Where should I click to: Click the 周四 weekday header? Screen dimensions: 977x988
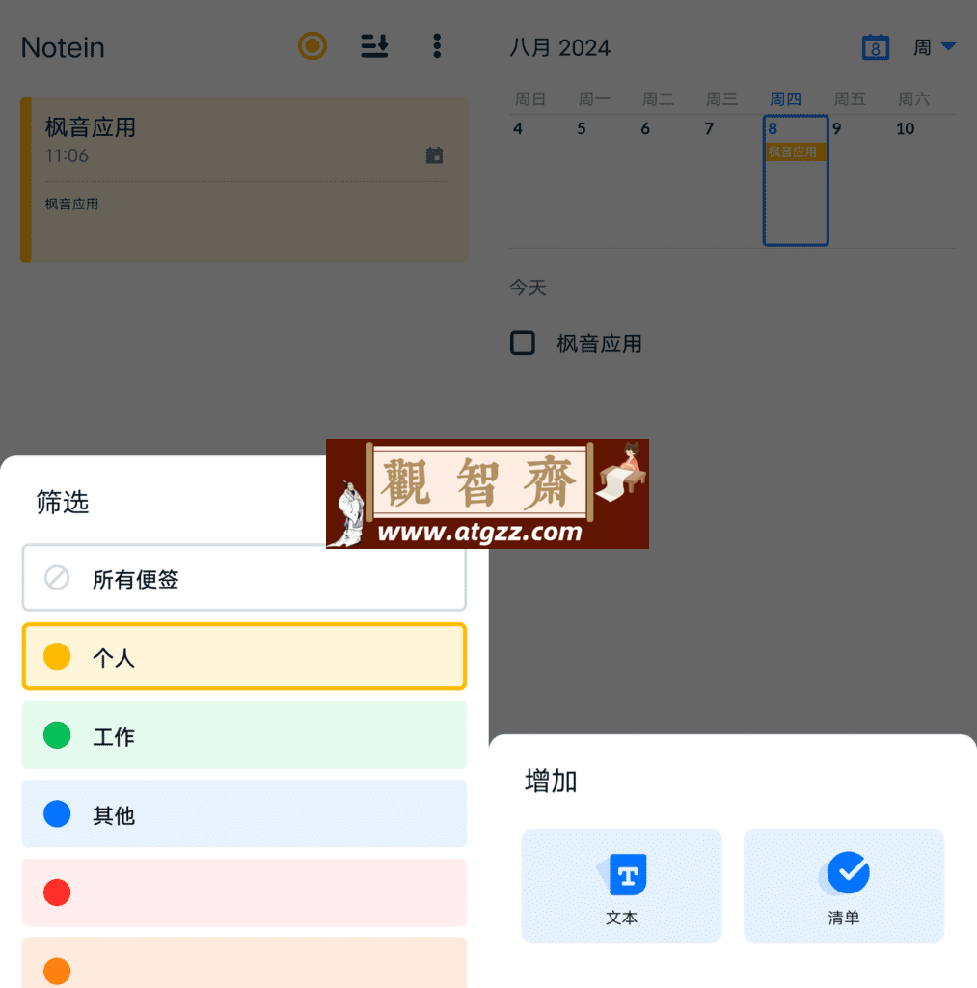(785, 99)
